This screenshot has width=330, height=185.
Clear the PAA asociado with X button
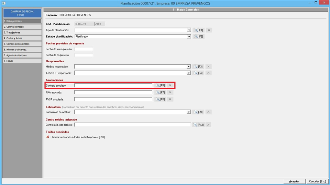coord(170,92)
